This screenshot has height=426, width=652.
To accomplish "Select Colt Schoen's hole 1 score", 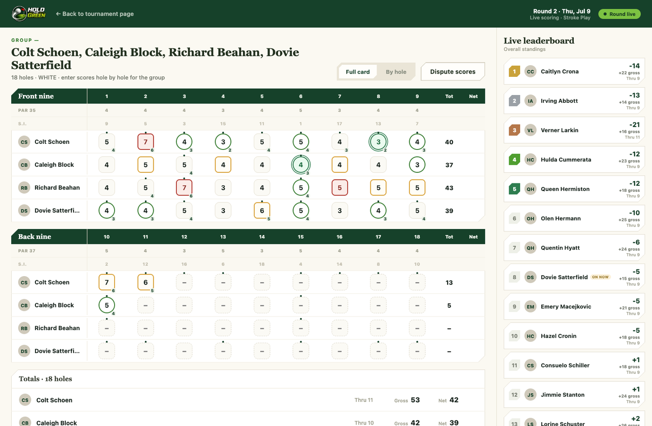I will point(107,142).
